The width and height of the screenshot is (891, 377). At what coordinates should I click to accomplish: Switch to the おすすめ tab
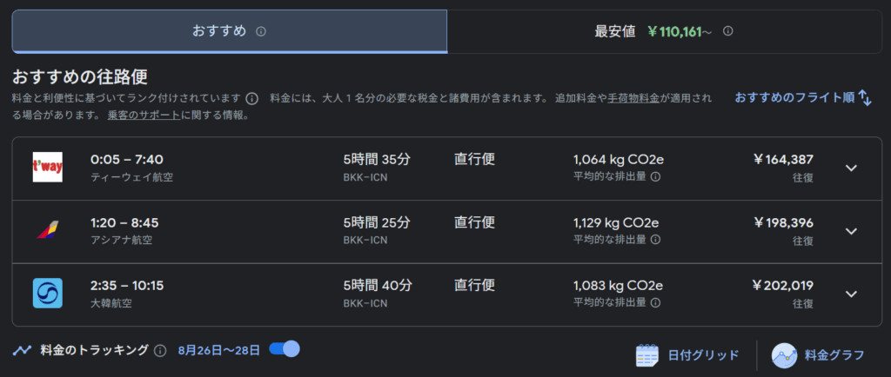(229, 31)
